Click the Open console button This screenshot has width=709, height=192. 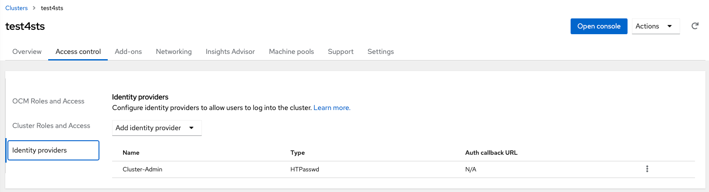tap(599, 26)
